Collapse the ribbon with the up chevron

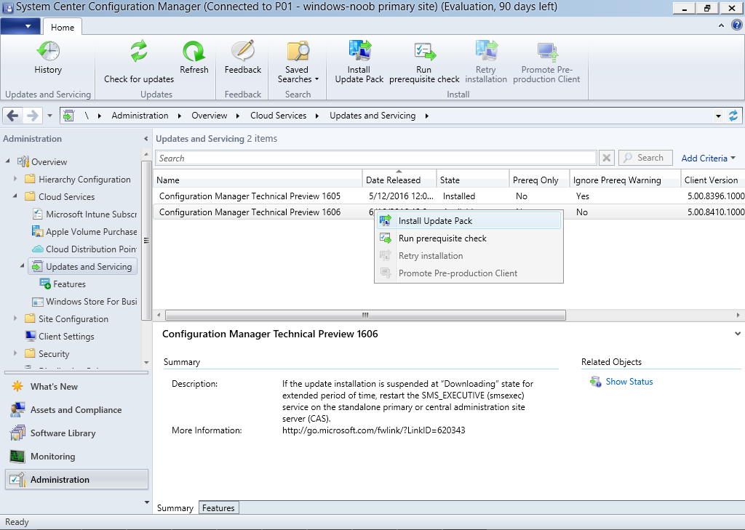pos(721,25)
